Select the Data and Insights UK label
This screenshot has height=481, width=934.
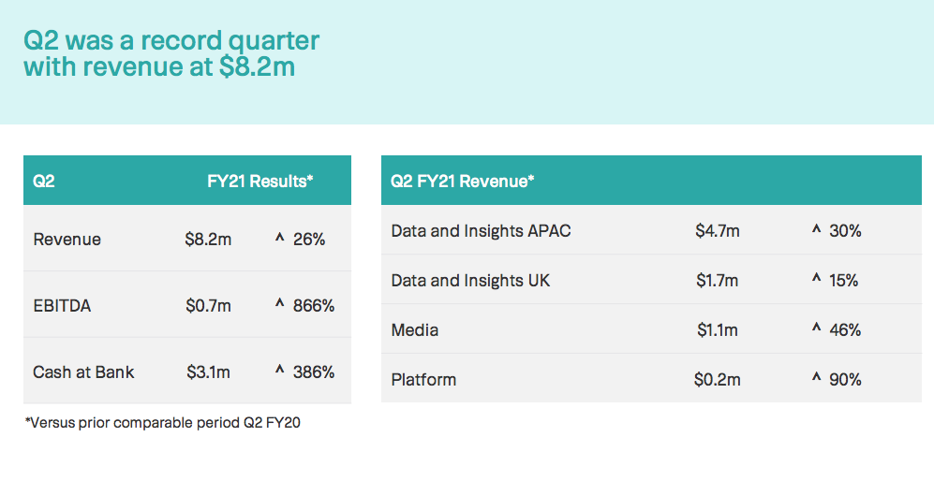coord(470,281)
